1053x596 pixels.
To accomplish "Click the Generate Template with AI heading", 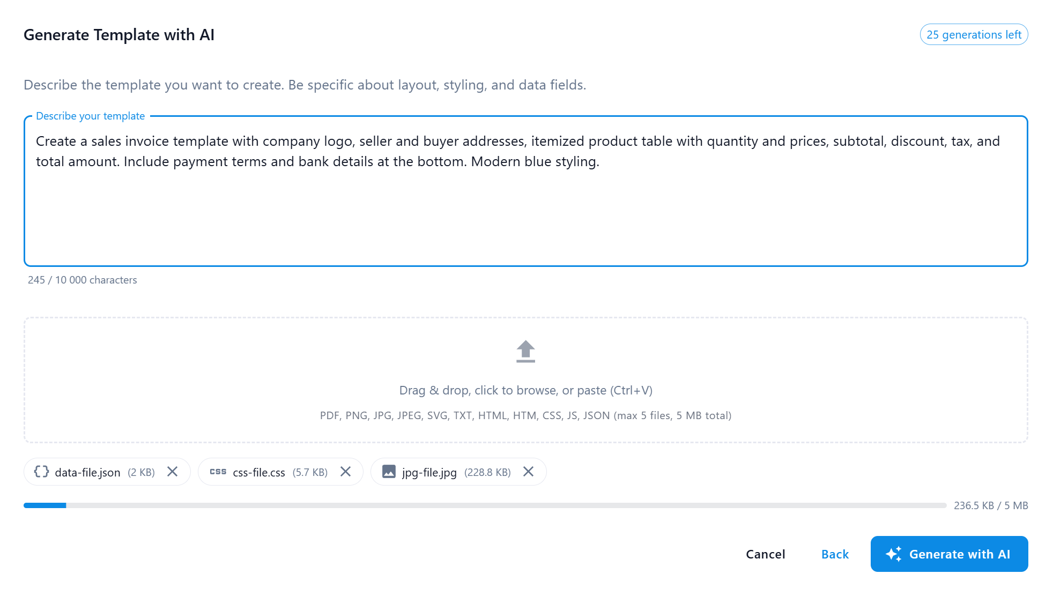I will click(119, 34).
